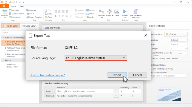
Task: Toggle Sort words alphabetically
Action: (152, 69)
